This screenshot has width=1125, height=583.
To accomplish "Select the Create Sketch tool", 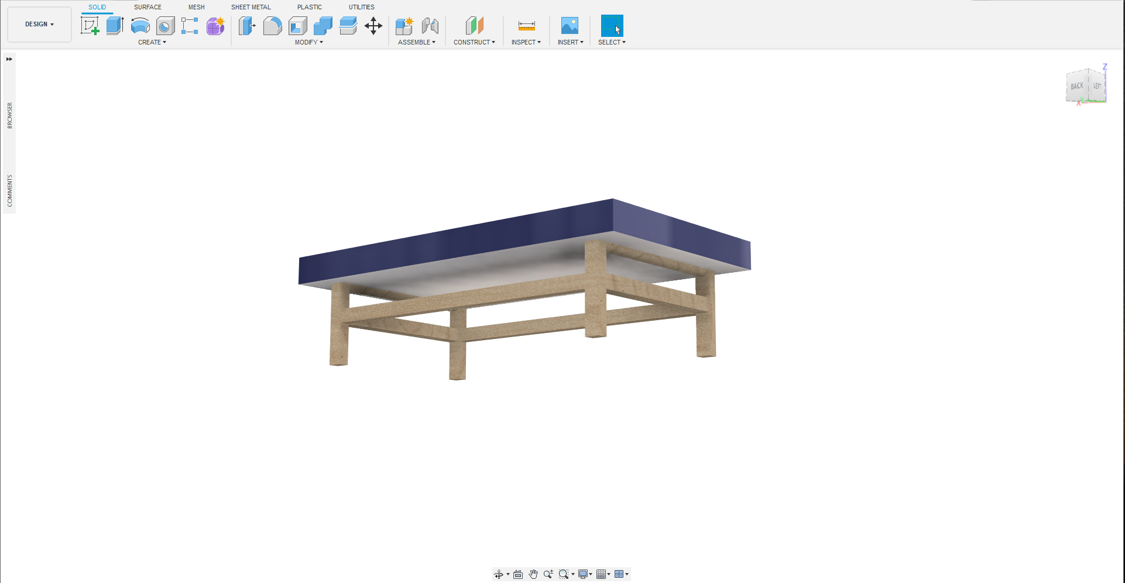I will point(90,26).
